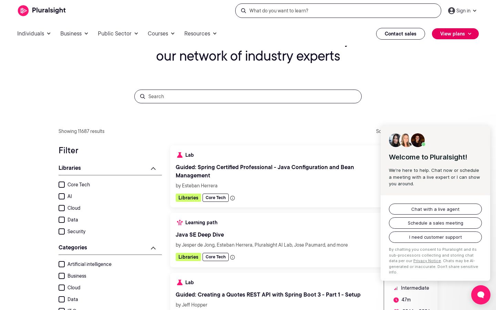
Task: Click info icon on the Java SE Deep Dive card
Action: coord(232,257)
